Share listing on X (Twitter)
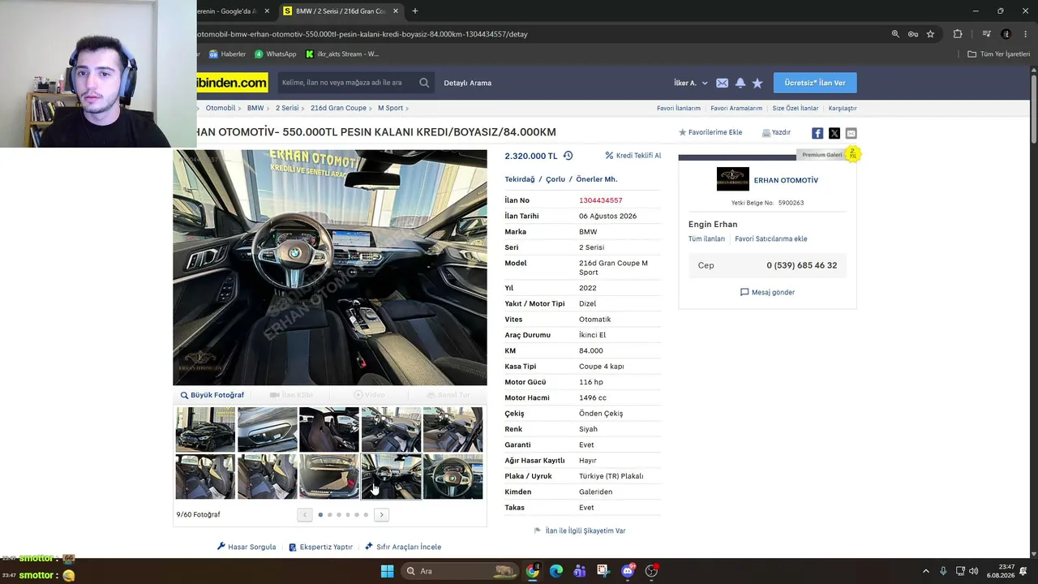This screenshot has height=584, width=1038. click(834, 133)
